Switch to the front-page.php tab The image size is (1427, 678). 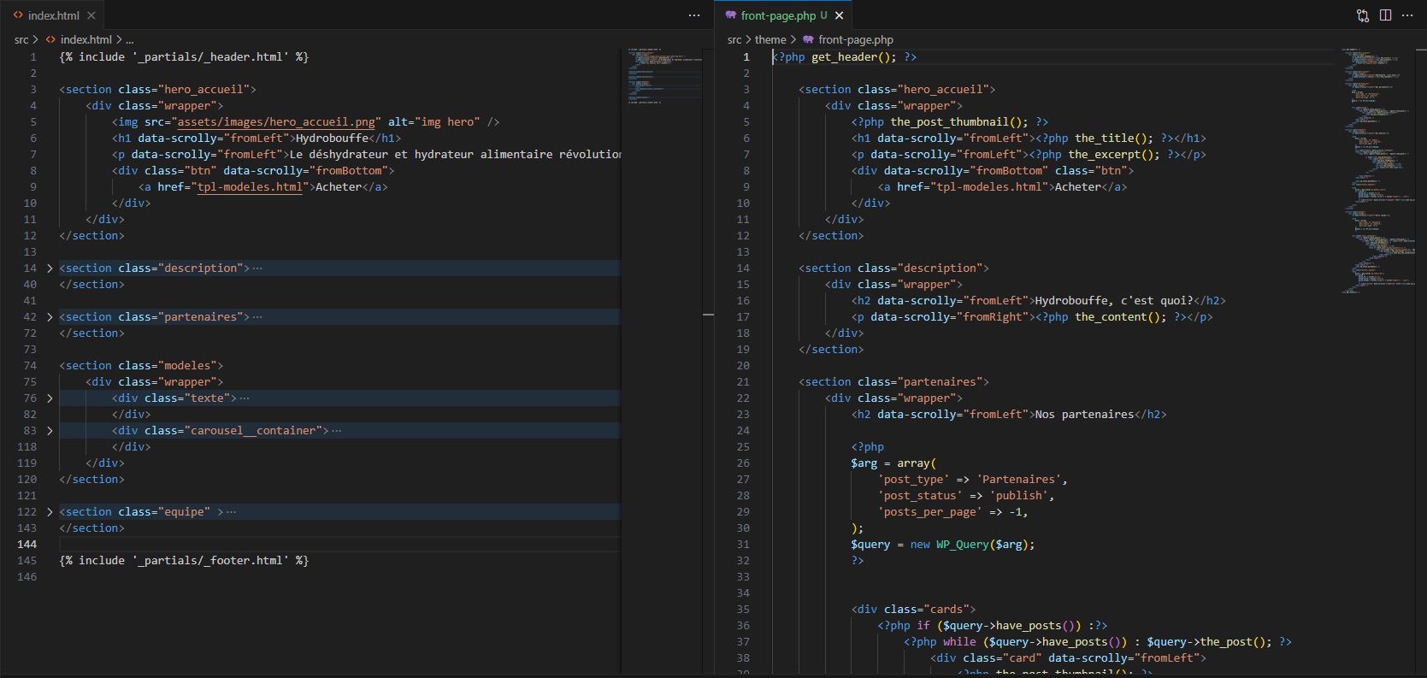pyautogui.click(x=778, y=15)
